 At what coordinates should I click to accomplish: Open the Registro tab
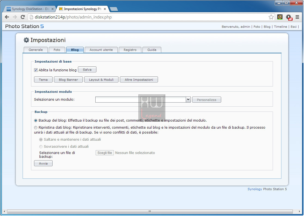coord(130,50)
